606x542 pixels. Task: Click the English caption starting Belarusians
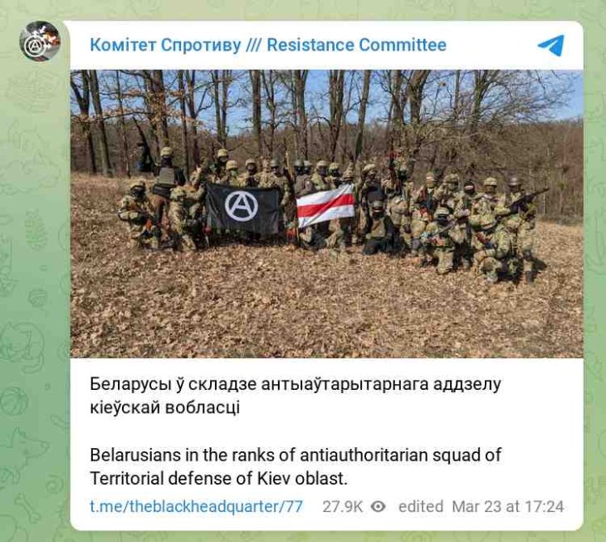(x=296, y=466)
